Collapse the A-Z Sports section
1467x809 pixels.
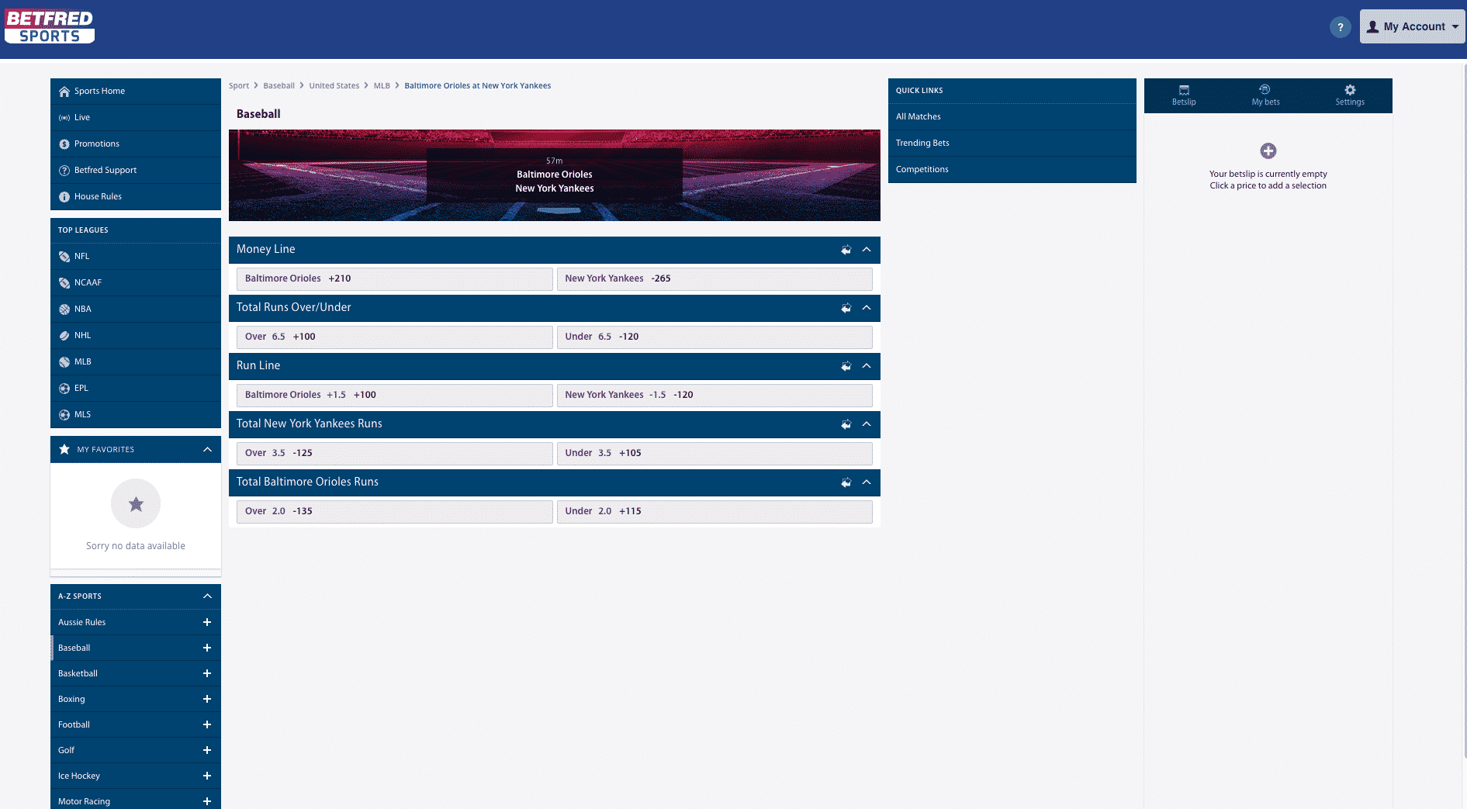coord(207,596)
